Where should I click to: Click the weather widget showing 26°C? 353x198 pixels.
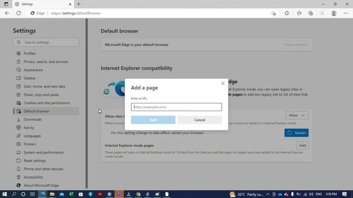(x=247, y=194)
